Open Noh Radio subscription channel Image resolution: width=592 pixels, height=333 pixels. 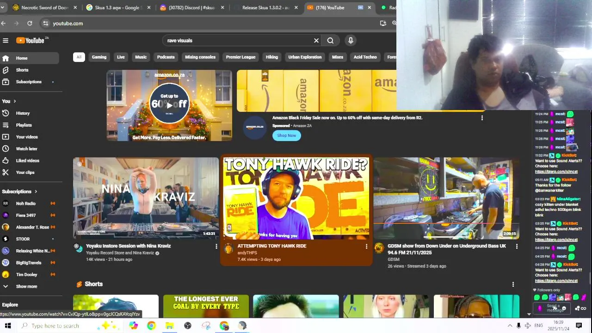click(x=30, y=203)
